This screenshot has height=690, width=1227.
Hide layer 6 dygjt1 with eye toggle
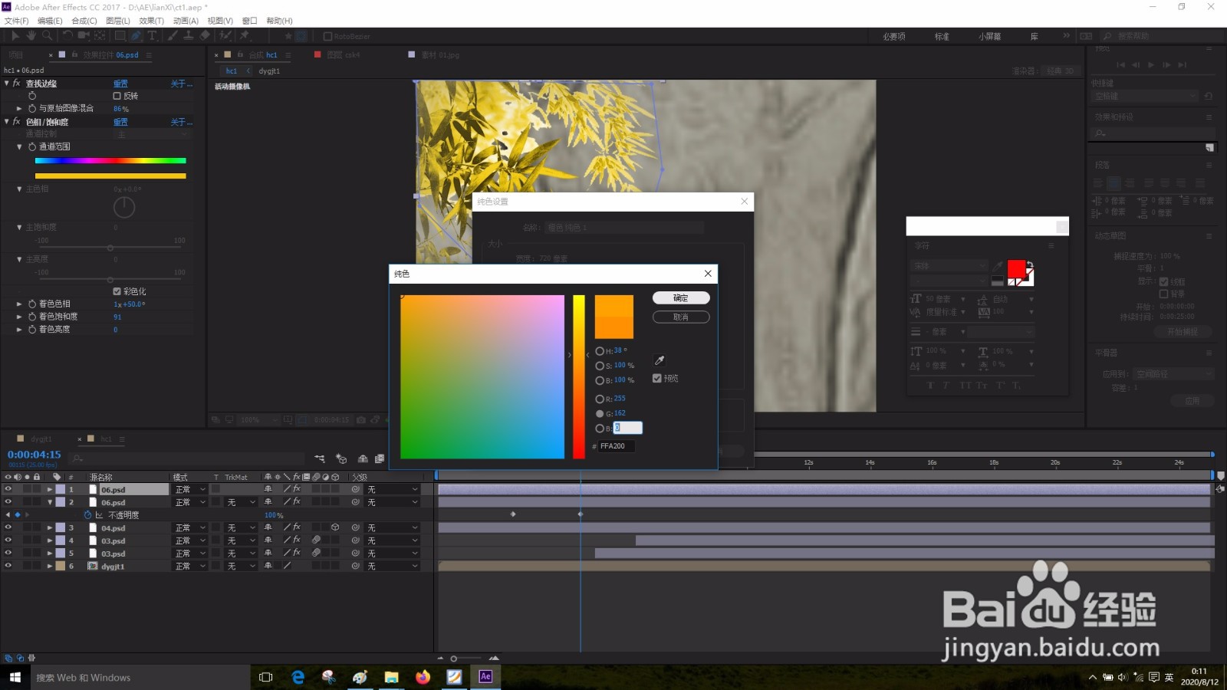[8, 566]
